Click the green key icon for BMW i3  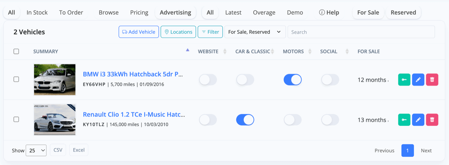pos(404,80)
